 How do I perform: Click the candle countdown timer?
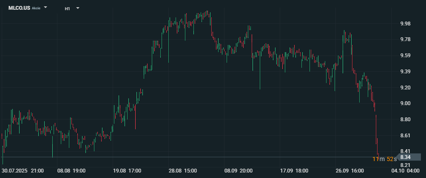384,159
